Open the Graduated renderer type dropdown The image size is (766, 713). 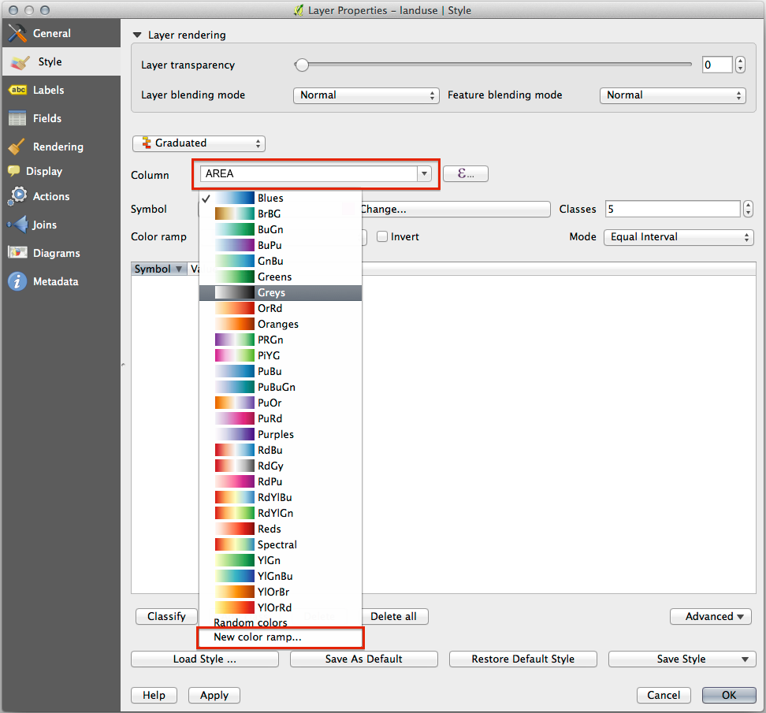[x=199, y=143]
